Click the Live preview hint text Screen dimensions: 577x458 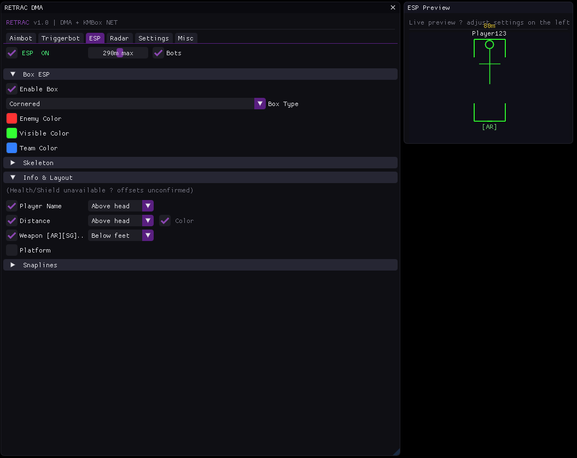click(x=489, y=22)
